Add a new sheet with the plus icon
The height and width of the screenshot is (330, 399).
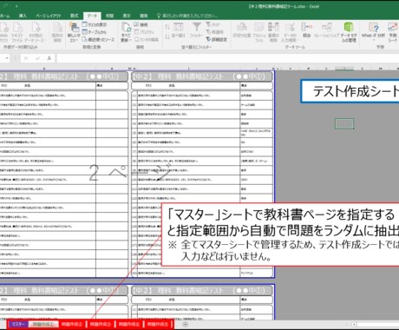click(x=186, y=324)
